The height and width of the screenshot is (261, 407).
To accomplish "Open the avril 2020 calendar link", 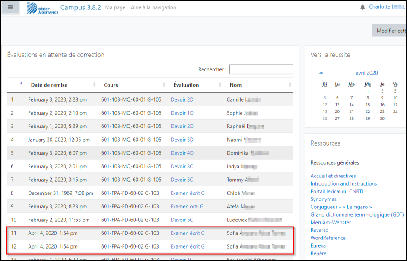I will pos(366,73).
